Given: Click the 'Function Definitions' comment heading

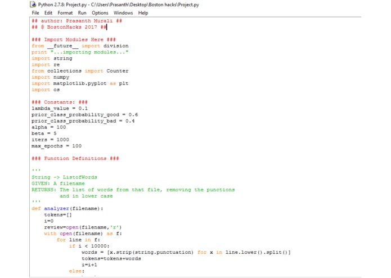Looking at the screenshot, I should 75,158.
